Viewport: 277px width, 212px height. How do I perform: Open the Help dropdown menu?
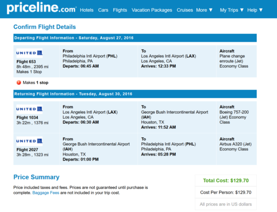click(255, 10)
